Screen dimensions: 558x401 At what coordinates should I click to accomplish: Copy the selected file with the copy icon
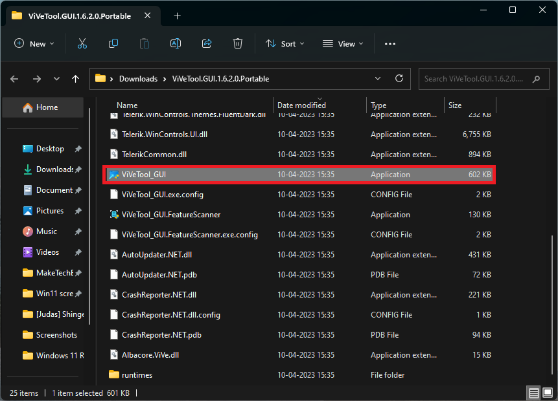pyautogui.click(x=113, y=43)
